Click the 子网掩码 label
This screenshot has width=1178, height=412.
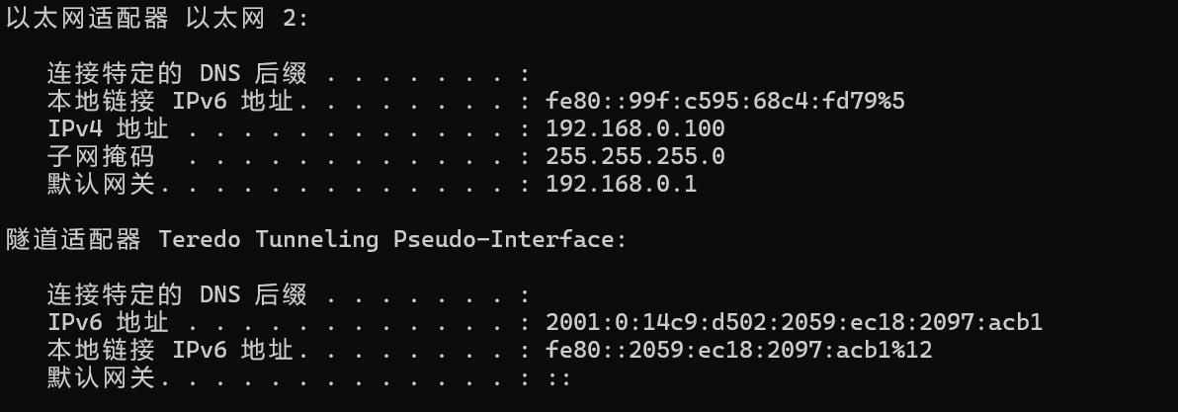coord(101,156)
